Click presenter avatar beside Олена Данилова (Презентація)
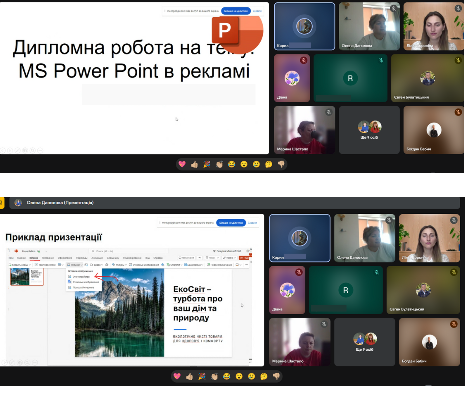The image size is (470, 394). tap(18, 203)
